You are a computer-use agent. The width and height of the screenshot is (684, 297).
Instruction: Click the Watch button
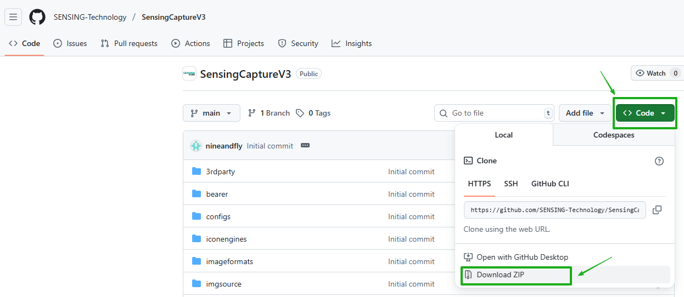[657, 73]
